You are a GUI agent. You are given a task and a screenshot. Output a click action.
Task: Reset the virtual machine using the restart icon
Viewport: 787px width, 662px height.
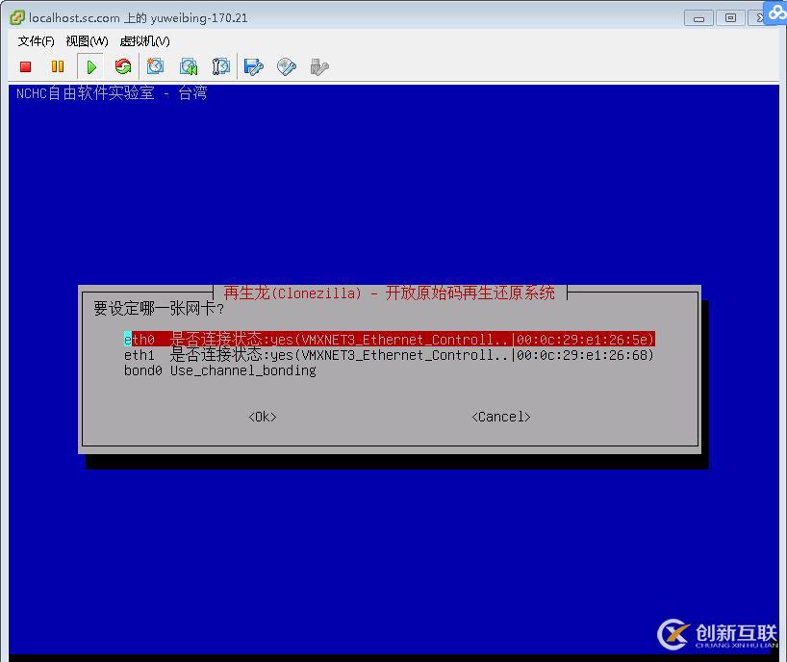pos(123,66)
